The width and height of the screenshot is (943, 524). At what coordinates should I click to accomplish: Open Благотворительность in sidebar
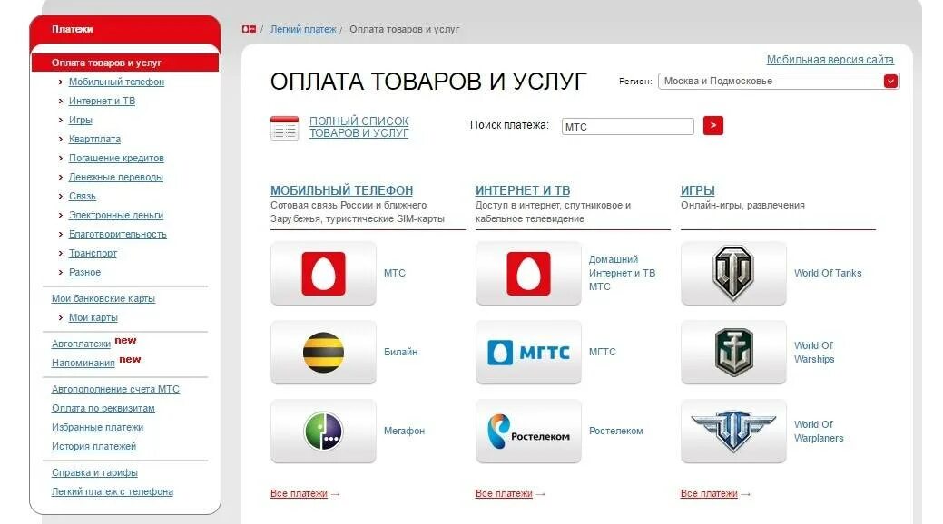pos(117,235)
